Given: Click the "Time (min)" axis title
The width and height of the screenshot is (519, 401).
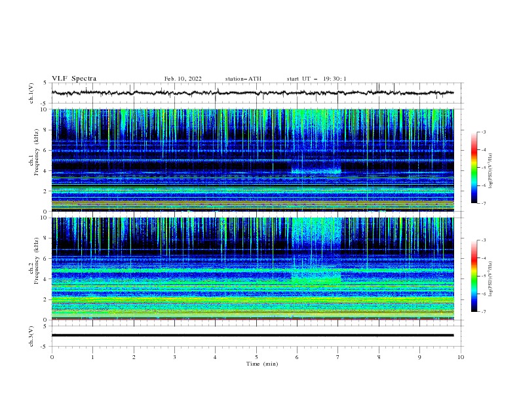Looking at the screenshot, I should pyautogui.click(x=262, y=364).
